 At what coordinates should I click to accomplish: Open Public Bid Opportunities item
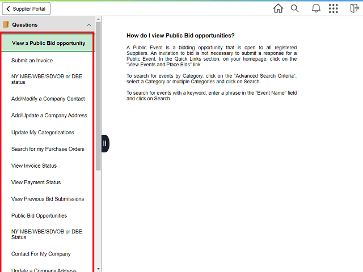(39, 215)
